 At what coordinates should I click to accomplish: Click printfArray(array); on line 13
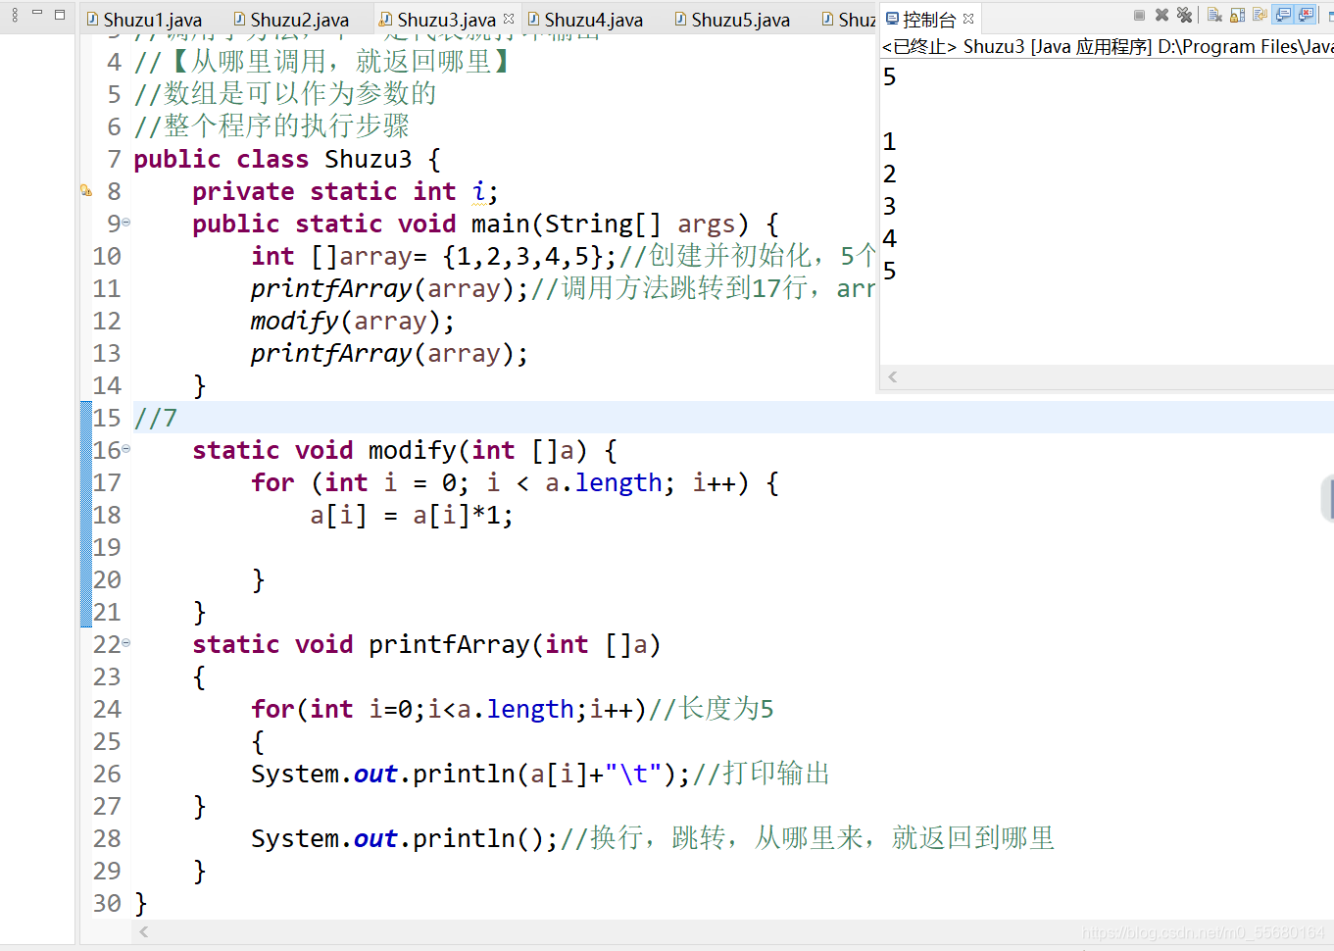tap(389, 353)
